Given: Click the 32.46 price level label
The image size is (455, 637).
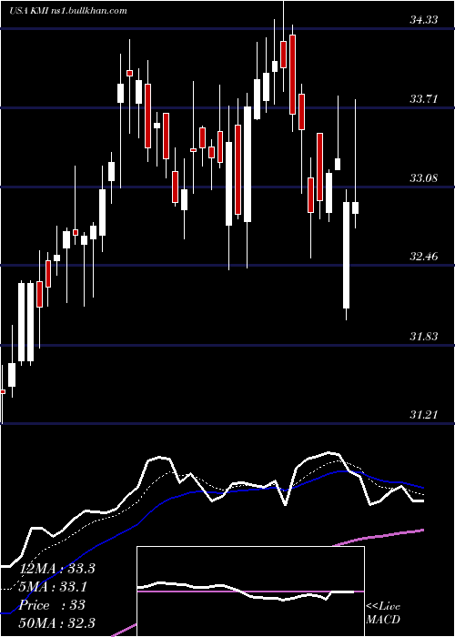Looking at the screenshot, I should click(424, 257).
